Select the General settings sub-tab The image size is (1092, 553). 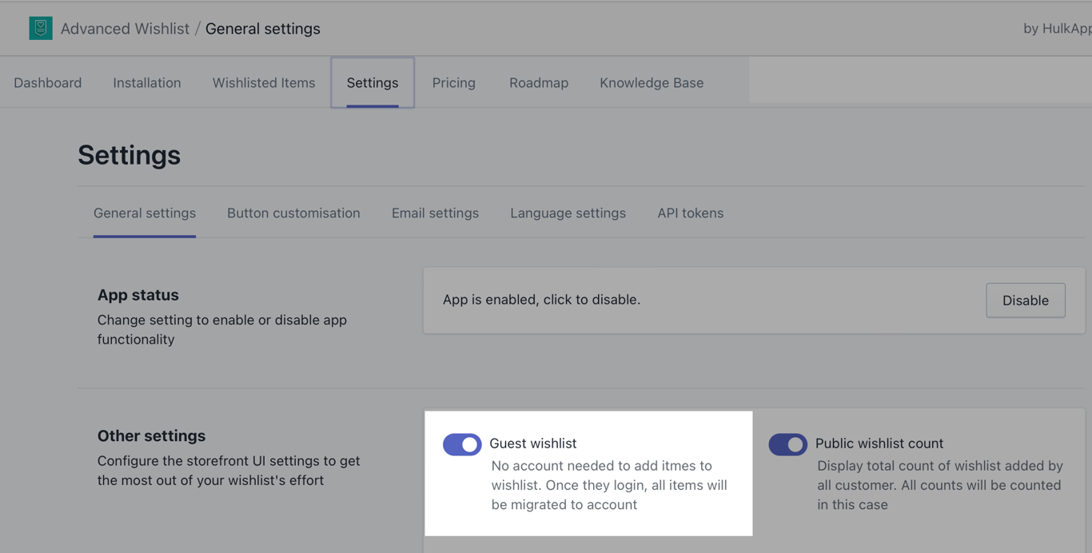point(145,213)
